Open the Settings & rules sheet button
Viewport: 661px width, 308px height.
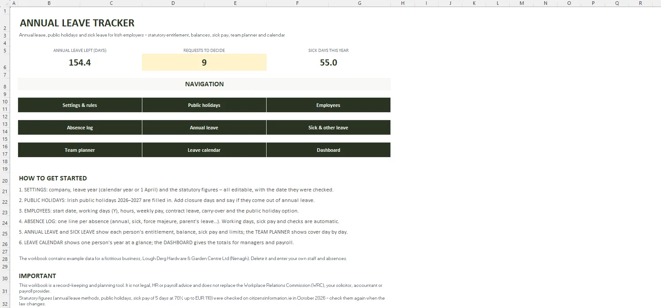(x=80, y=105)
